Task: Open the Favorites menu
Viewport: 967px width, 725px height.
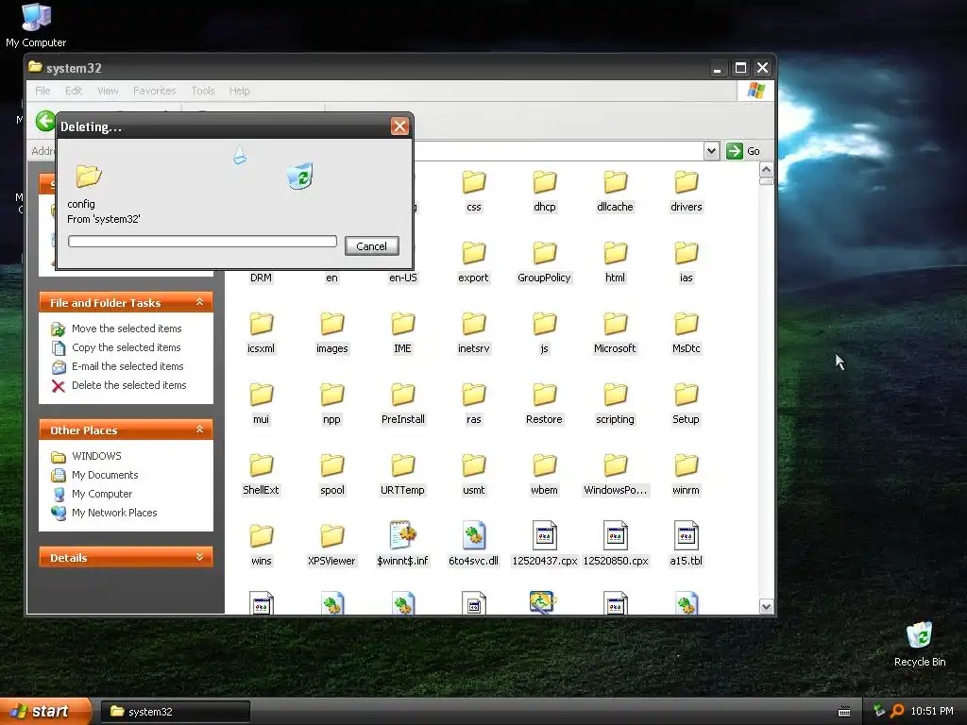Action: (154, 91)
